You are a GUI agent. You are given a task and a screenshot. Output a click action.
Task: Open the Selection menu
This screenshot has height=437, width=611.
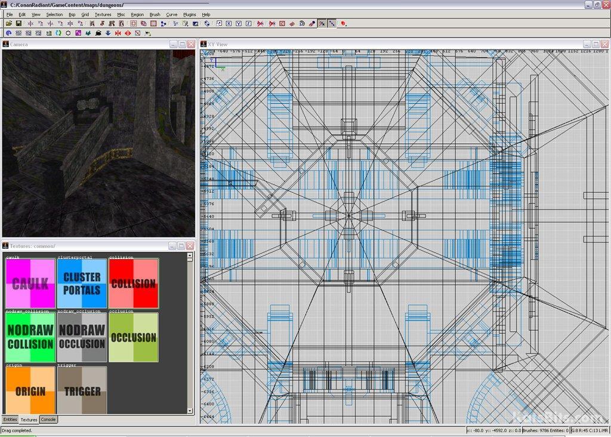[x=54, y=14]
